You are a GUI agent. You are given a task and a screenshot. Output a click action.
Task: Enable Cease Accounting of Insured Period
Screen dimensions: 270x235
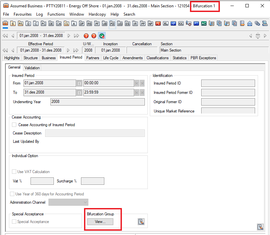14,125
